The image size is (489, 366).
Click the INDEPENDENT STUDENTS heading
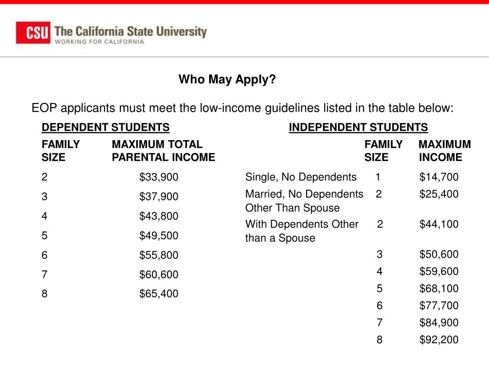[x=358, y=127]
